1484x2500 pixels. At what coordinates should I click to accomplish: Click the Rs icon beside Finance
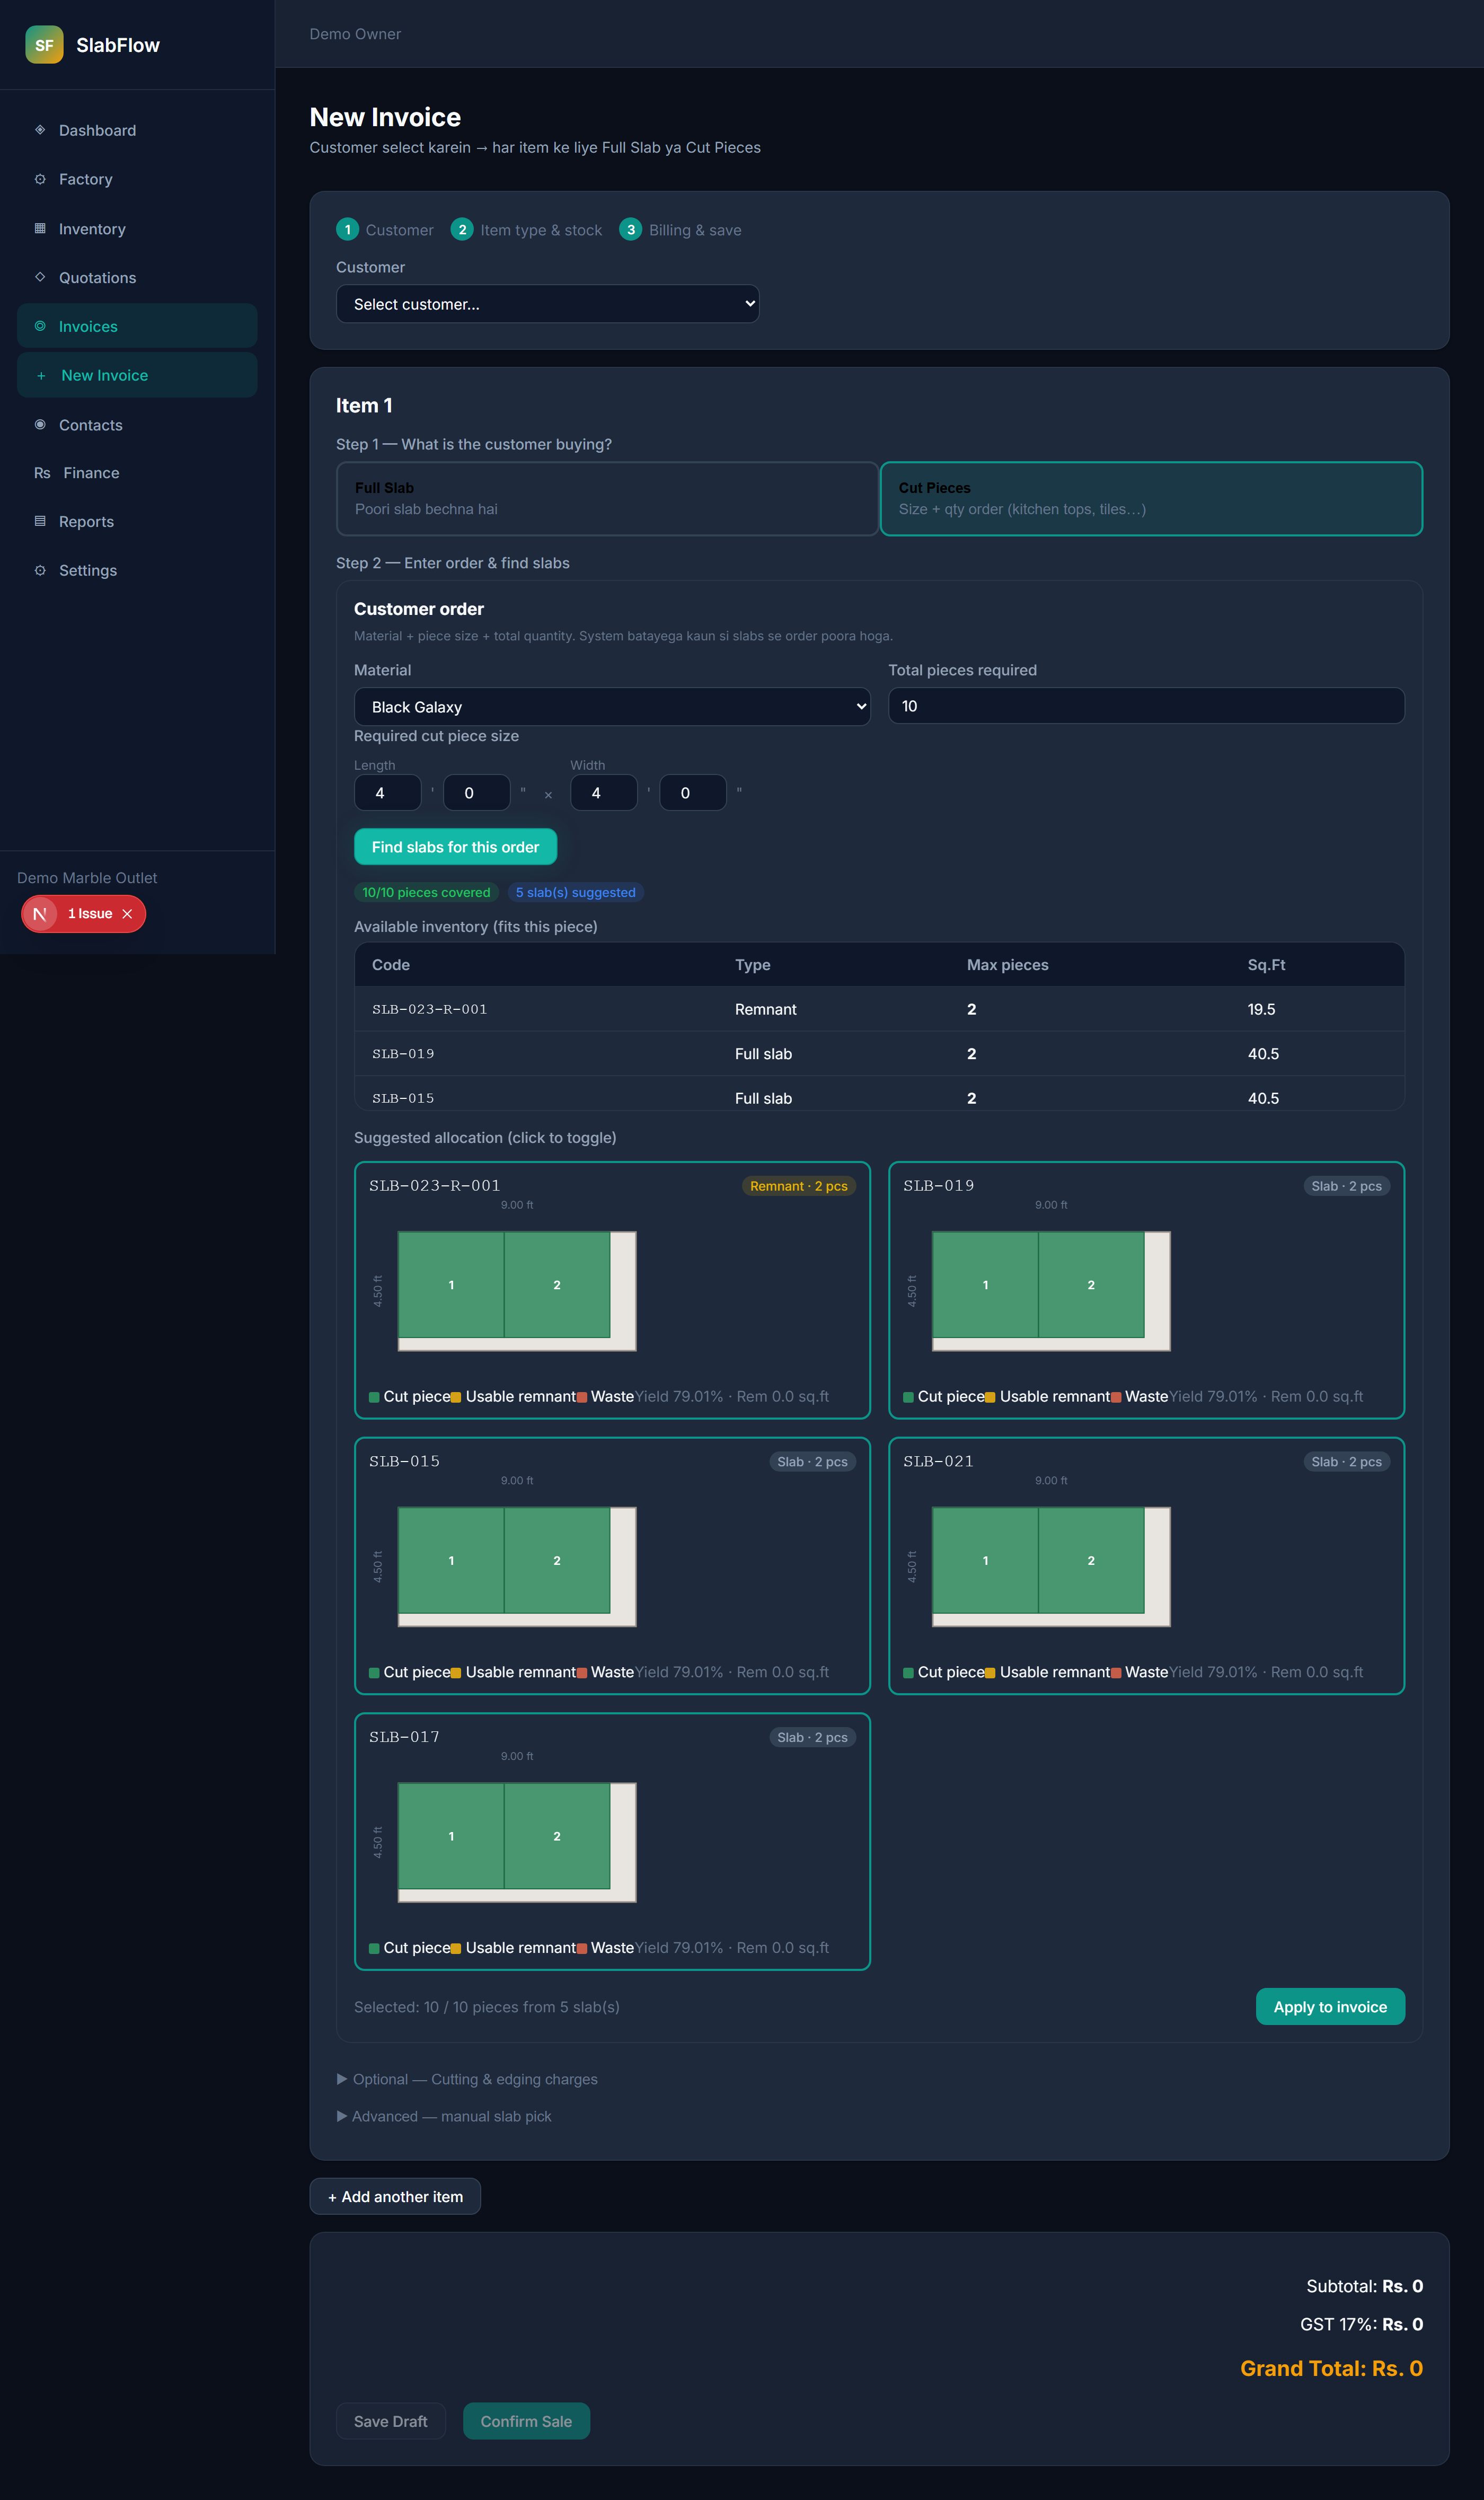[42, 473]
